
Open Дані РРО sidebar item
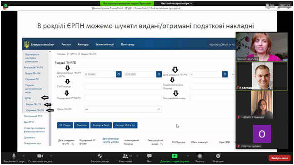pos(29,122)
